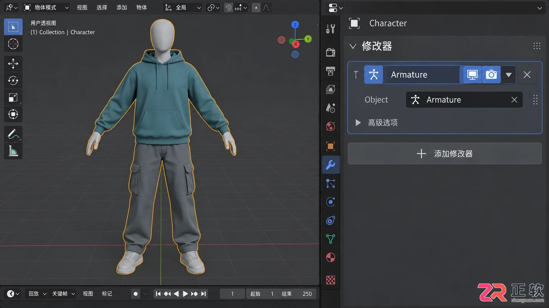The height and width of the screenshot is (308, 549).
Task: Open the Modifier properties wrench tab
Action: point(331,165)
